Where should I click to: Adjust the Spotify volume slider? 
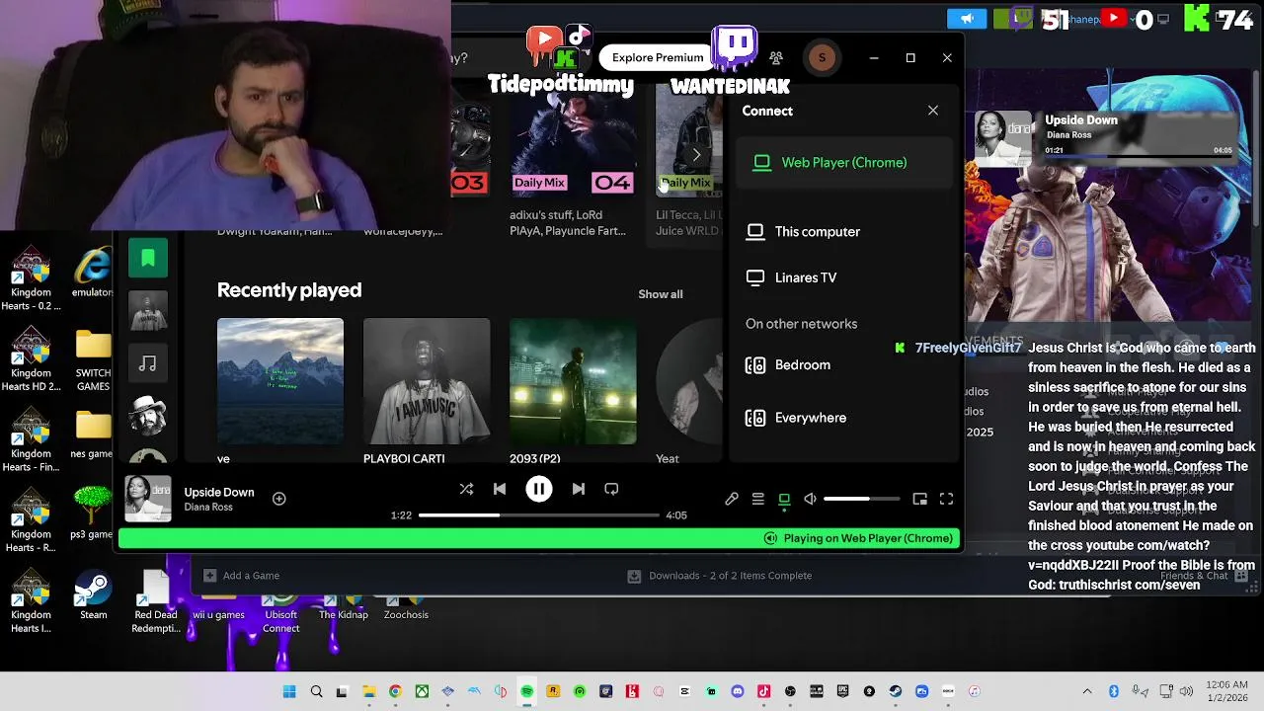(861, 500)
